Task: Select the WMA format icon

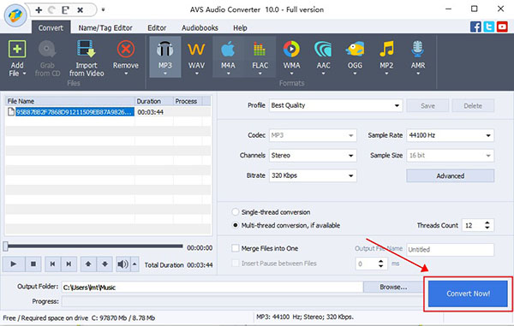Action: [291, 49]
